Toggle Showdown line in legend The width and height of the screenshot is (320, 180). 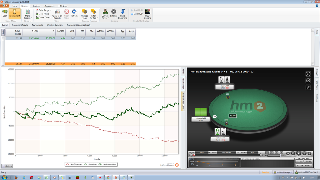(90, 164)
